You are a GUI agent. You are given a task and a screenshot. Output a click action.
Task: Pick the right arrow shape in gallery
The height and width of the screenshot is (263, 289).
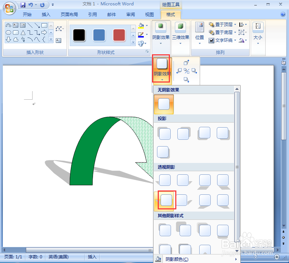click(44, 33)
